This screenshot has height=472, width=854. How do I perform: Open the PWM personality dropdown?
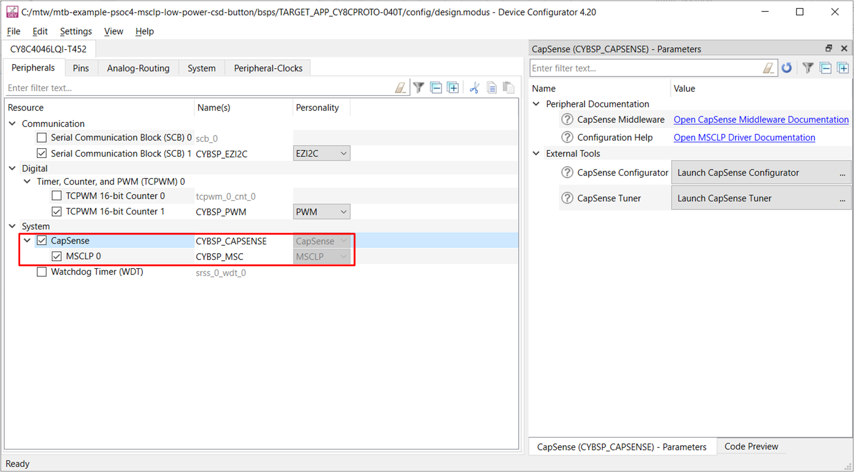coord(322,212)
